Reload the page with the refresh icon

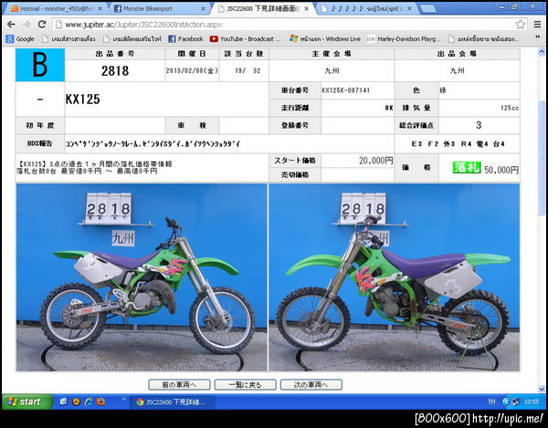click(42, 25)
